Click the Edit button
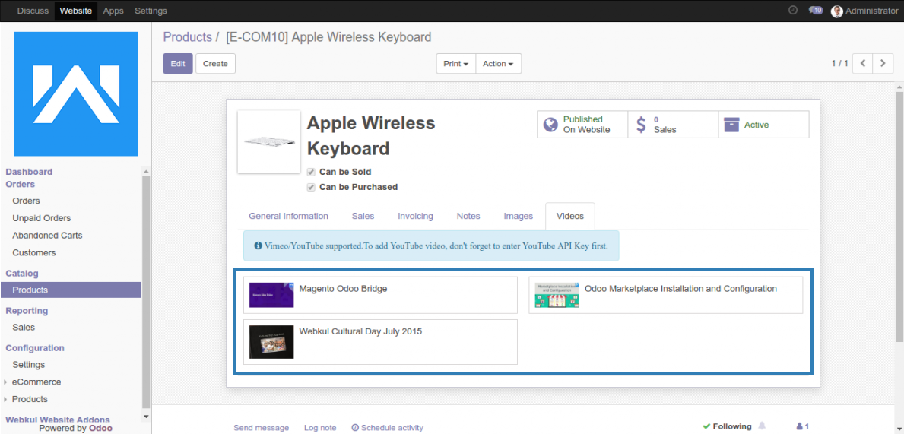The width and height of the screenshot is (904, 434). [x=178, y=64]
